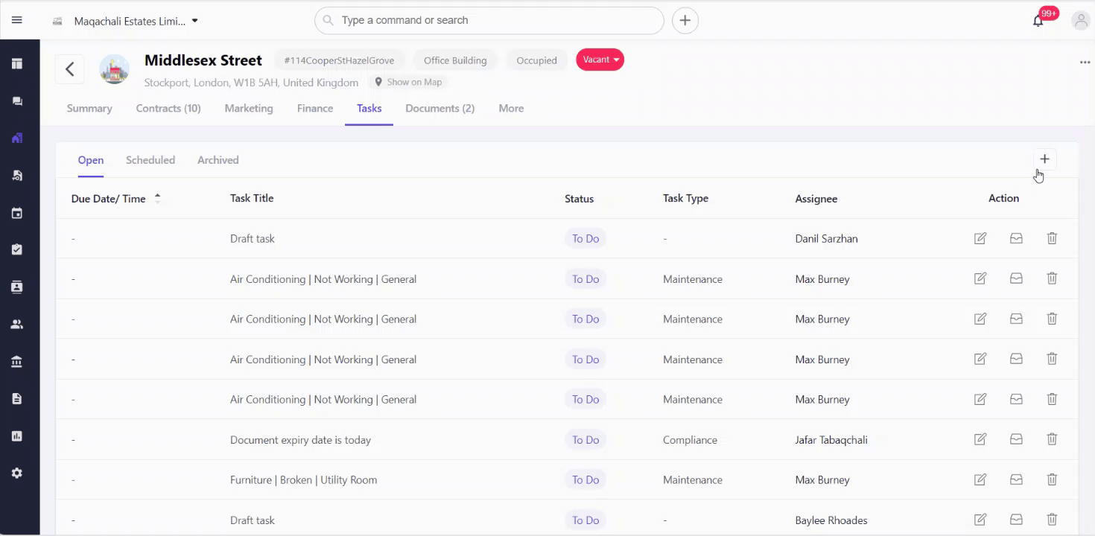The width and height of the screenshot is (1095, 536).
Task: Click the To Do status of Document expiry task
Action: 585,440
